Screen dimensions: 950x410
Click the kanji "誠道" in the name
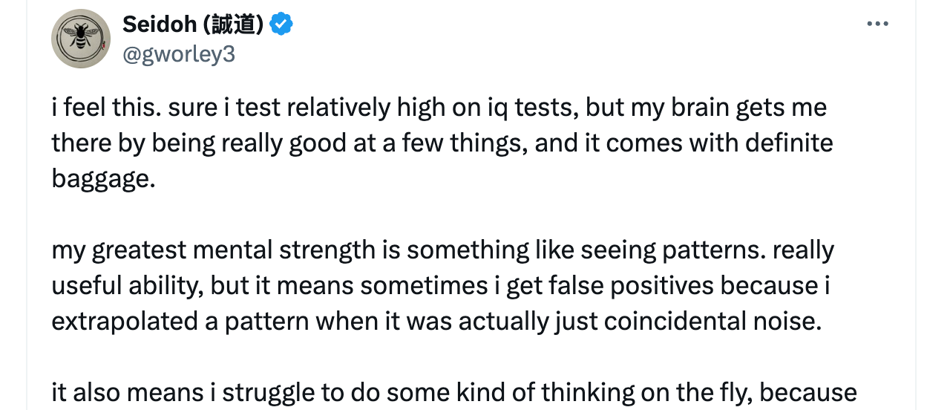click(x=238, y=25)
